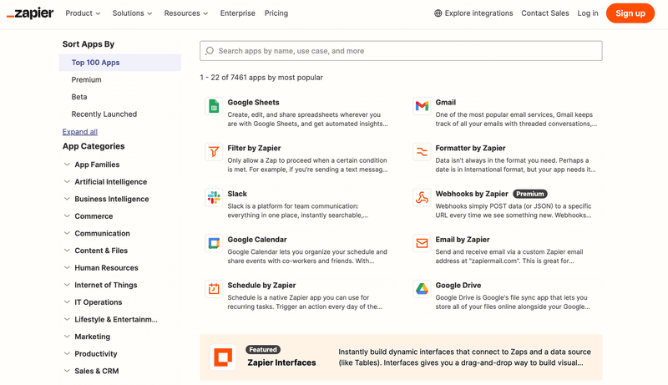Expand the Commerce category chevron
The width and height of the screenshot is (668, 385).
(67, 216)
